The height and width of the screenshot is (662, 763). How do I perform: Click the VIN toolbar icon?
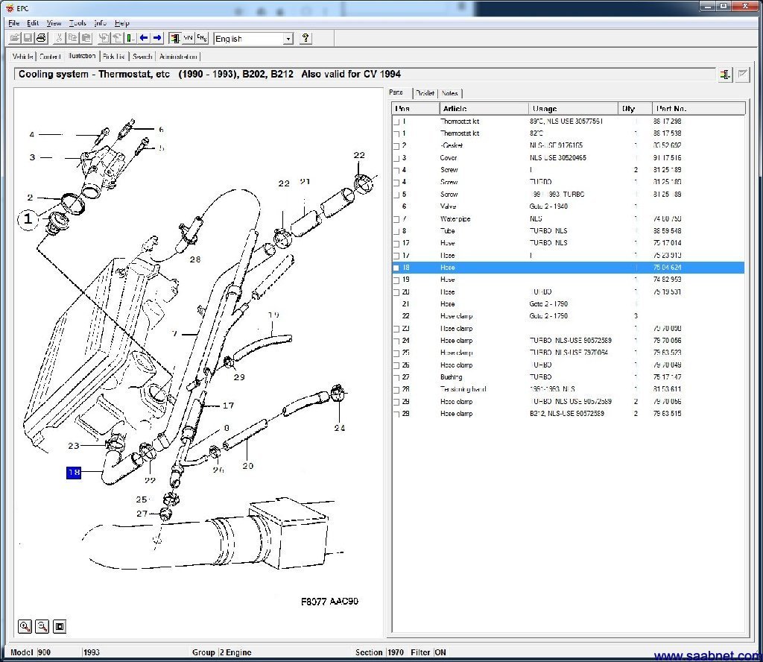[189, 38]
